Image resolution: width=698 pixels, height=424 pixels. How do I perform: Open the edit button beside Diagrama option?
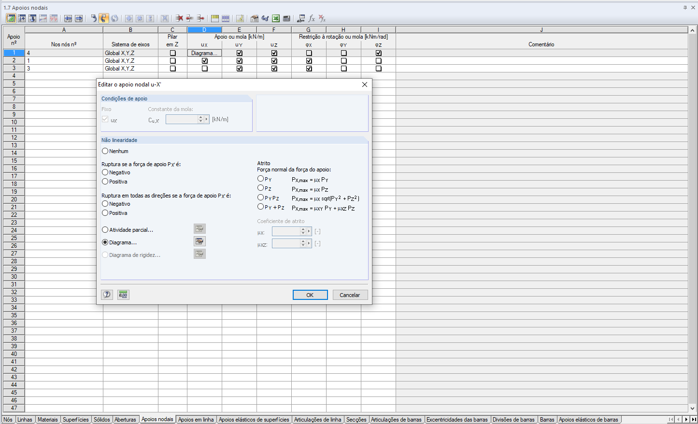(x=199, y=241)
